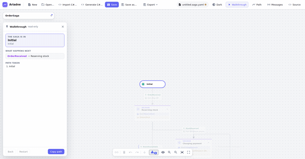This screenshot has height=159, width=305.
Task: Open the Export dropdown menu
Action: [x=150, y=5]
